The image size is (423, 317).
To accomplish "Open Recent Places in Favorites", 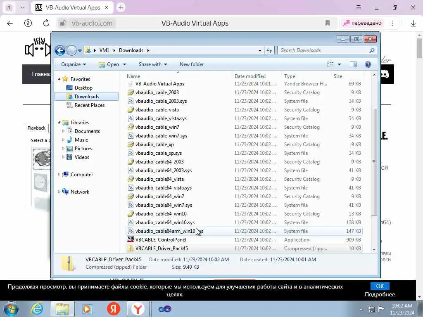I will point(90,105).
